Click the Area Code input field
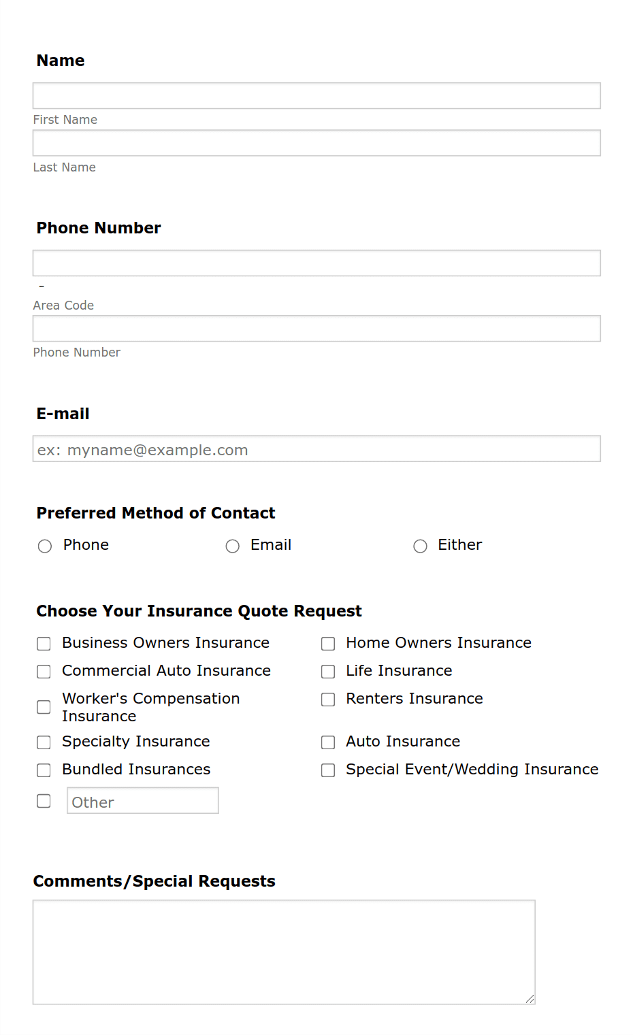The width and height of the screenshot is (633, 1035). 316,263
